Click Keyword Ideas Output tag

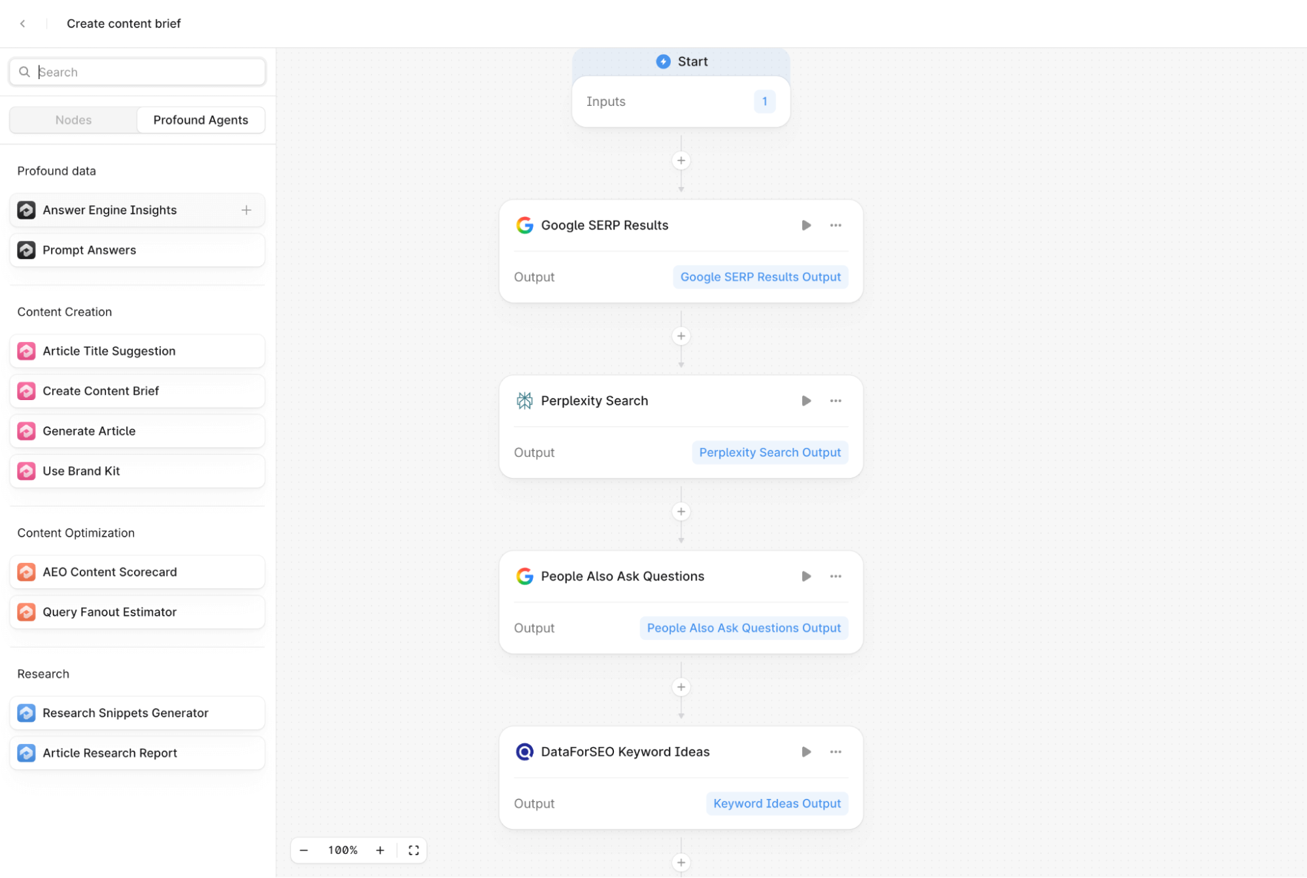[777, 803]
